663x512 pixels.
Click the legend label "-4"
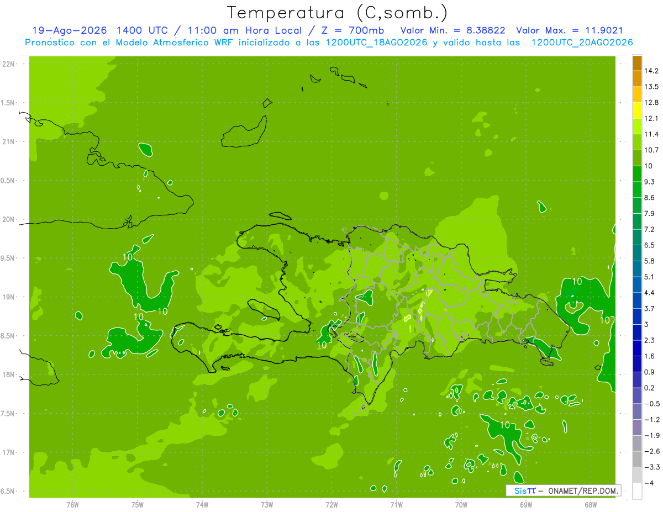(x=649, y=483)
